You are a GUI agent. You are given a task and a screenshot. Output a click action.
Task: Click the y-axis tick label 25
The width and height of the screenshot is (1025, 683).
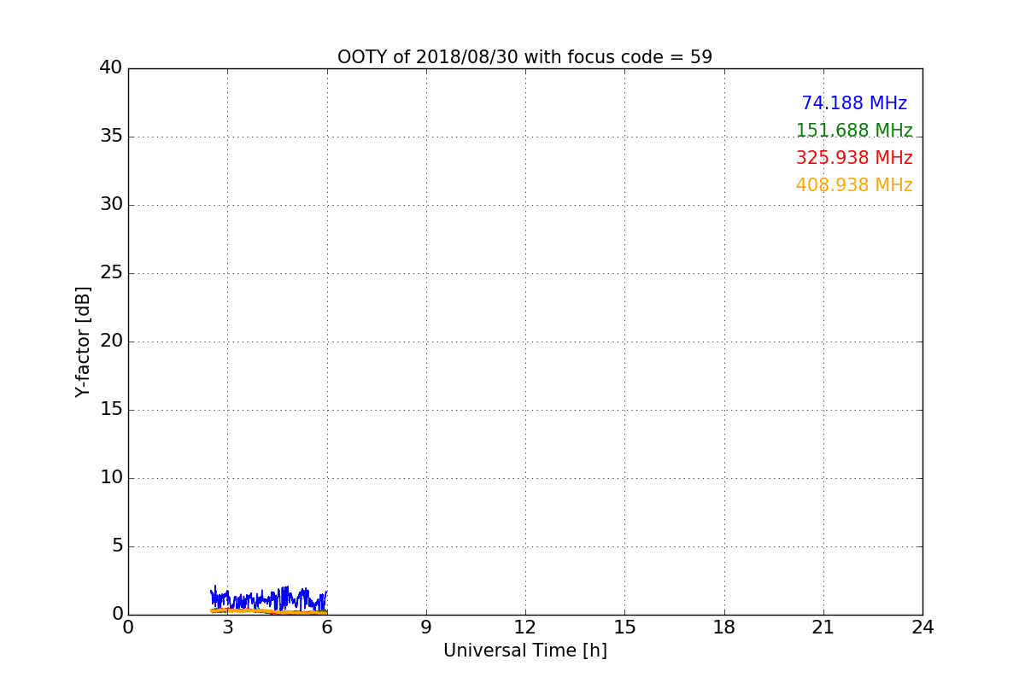[x=111, y=273]
